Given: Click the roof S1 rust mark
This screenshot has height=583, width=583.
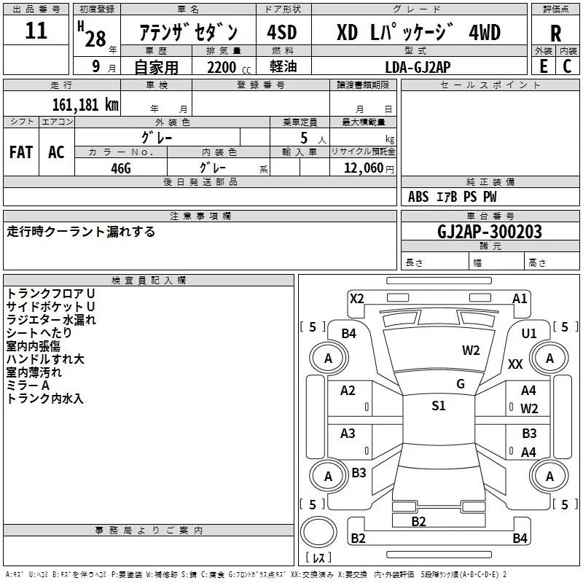Looking at the screenshot, I should click(439, 406).
